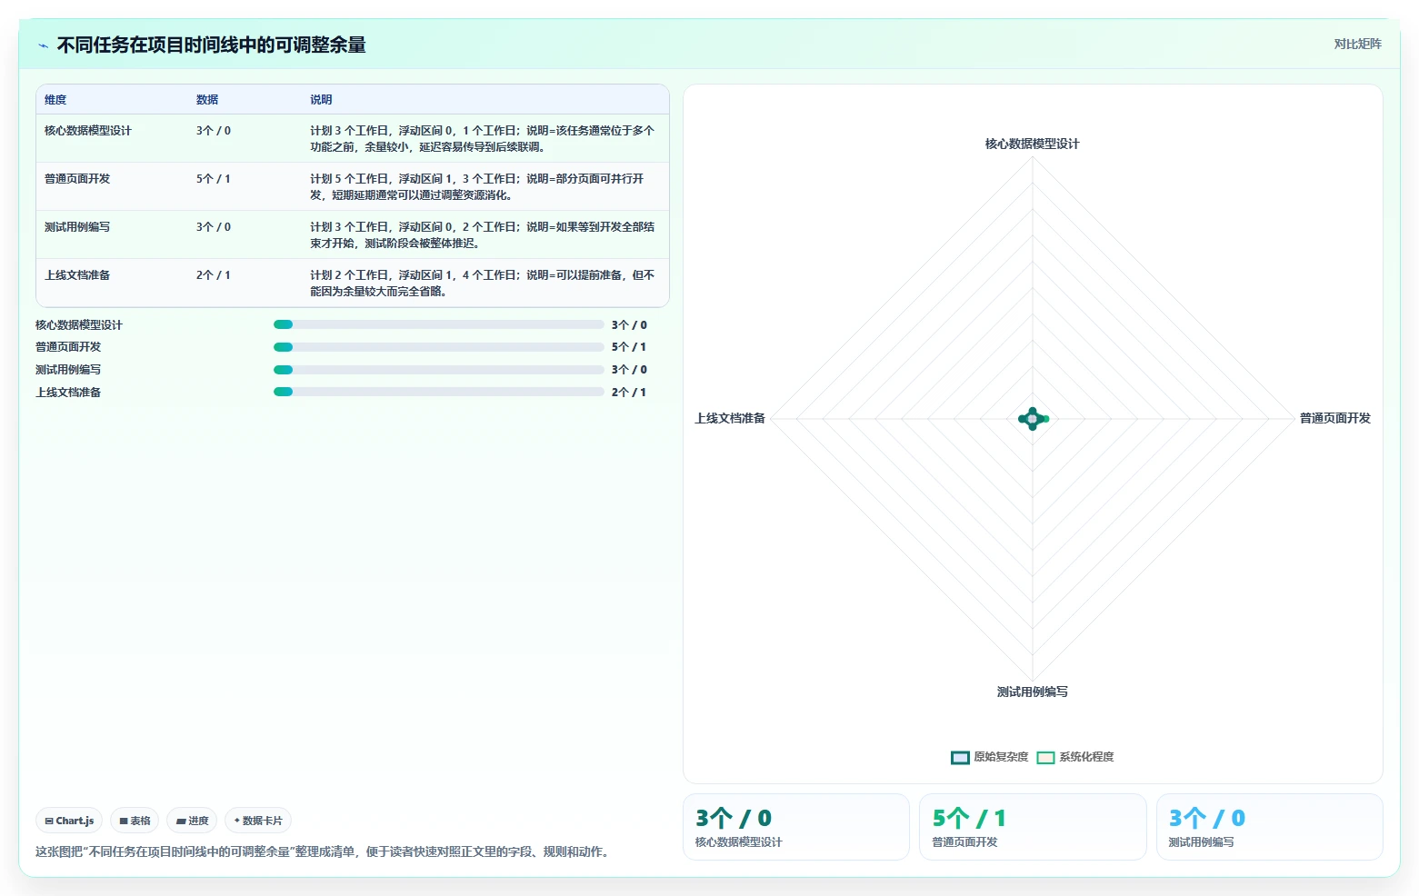Click the 进度 tag chip

click(x=192, y=821)
